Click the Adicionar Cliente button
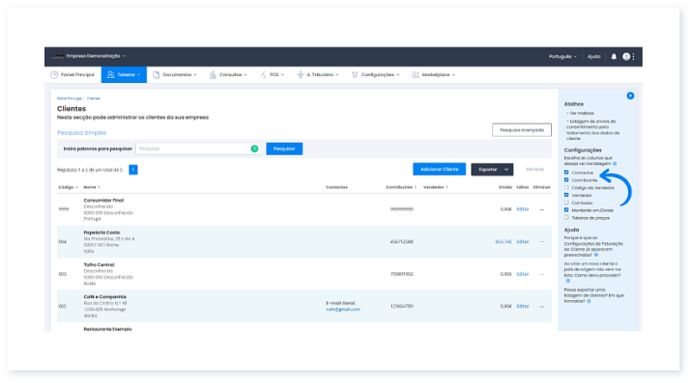Viewport: 692px width, 383px height. tap(439, 169)
